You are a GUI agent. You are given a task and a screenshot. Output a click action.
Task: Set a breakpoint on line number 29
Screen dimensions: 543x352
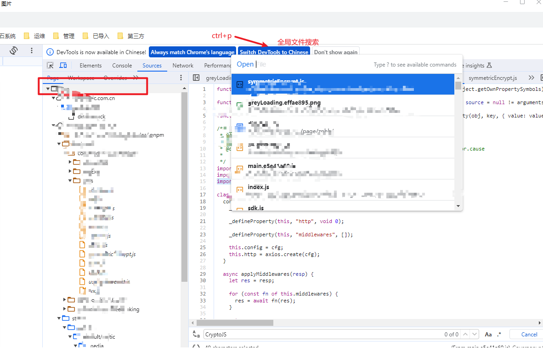[203, 274]
